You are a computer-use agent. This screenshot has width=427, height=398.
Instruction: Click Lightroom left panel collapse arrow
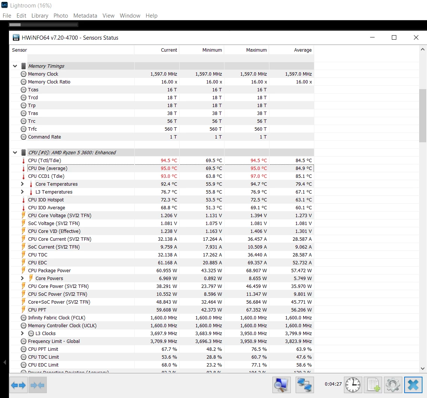pyautogui.click(x=4, y=362)
